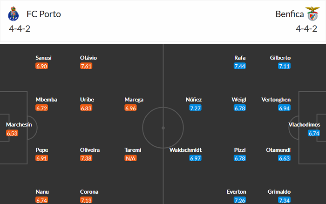
Task: Click the FC Porto club crest
Action: click(13, 14)
